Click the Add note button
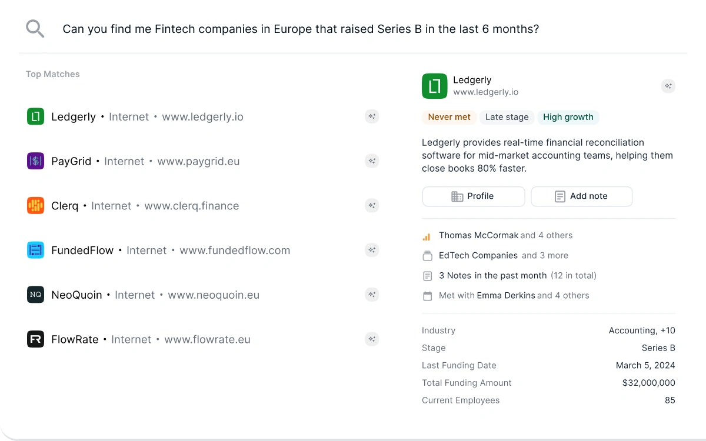This screenshot has height=441, width=706. point(582,196)
